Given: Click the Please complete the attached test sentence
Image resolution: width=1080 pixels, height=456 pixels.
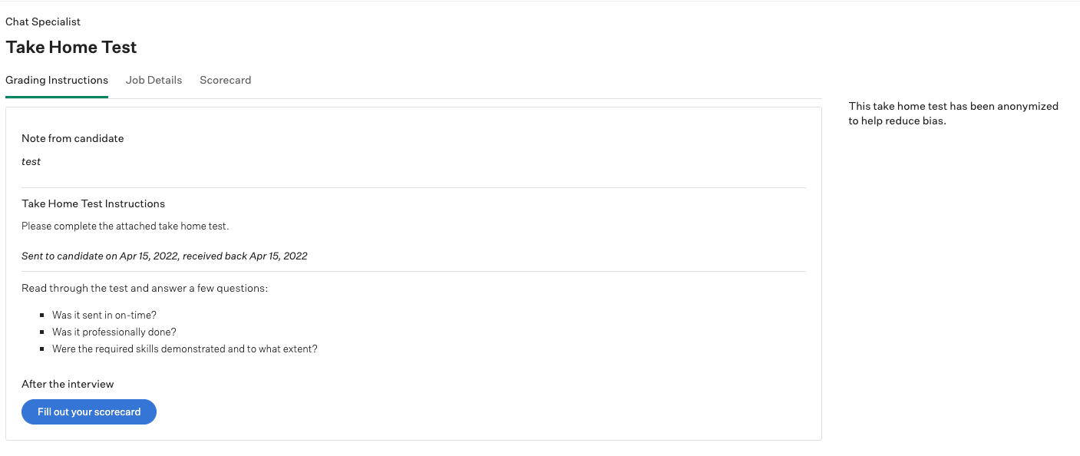Looking at the screenshot, I should [x=125, y=226].
